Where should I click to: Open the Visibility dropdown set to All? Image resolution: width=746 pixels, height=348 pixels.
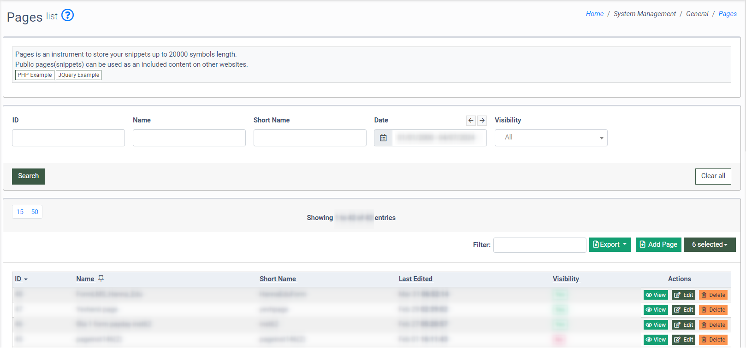point(551,138)
